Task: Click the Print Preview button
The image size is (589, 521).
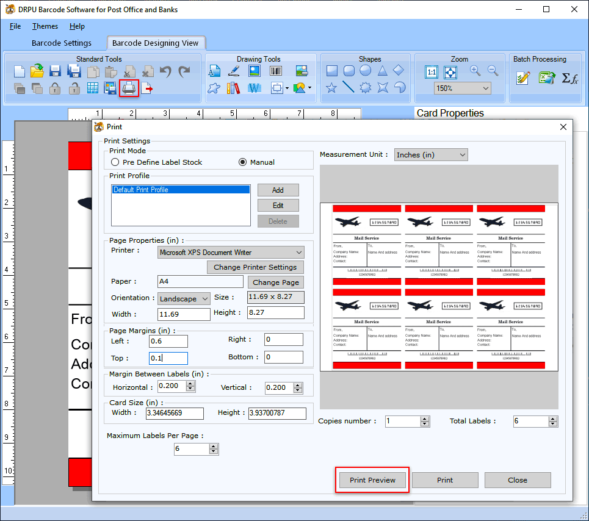Action: click(372, 480)
